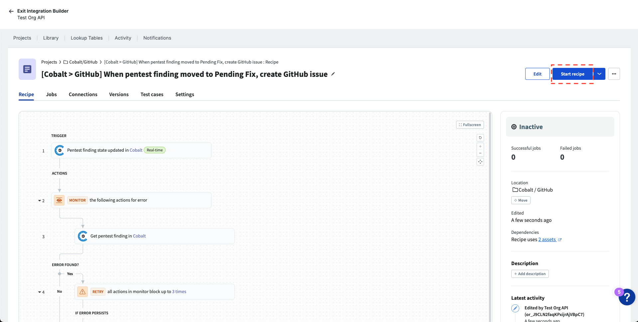Click the folder icon under Location
This screenshot has height=322, width=638.
(515, 190)
